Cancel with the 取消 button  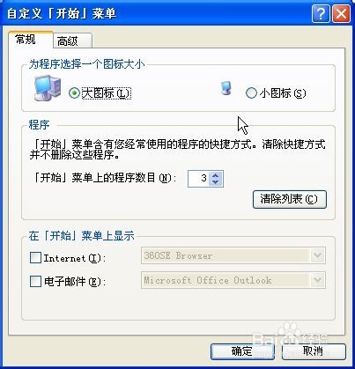click(x=314, y=351)
